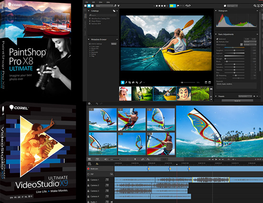Rotate the photo clockwise

click(x=189, y=6)
